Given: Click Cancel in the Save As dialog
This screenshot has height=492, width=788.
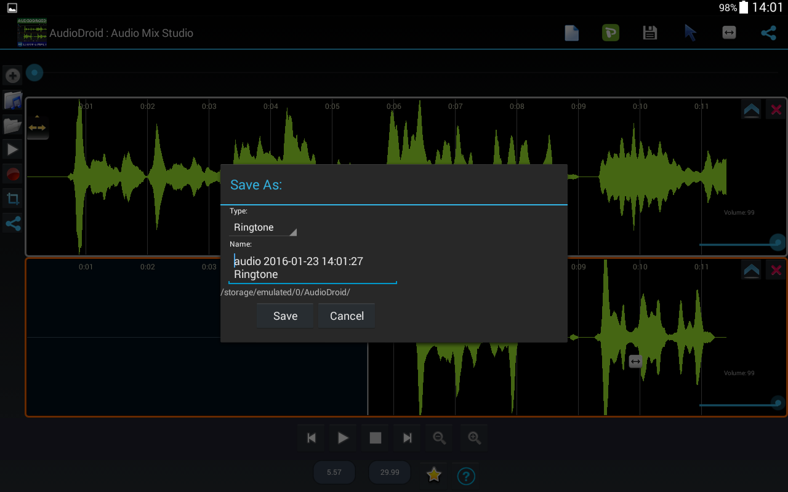Looking at the screenshot, I should click(347, 316).
